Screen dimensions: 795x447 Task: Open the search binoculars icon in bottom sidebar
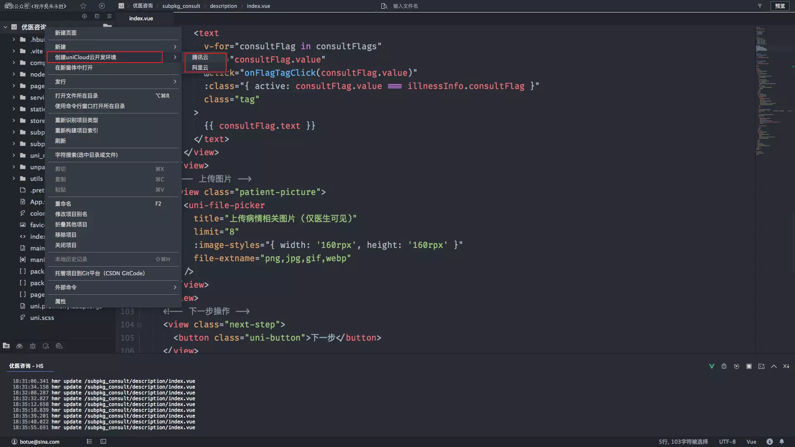pyautogui.click(x=19, y=346)
